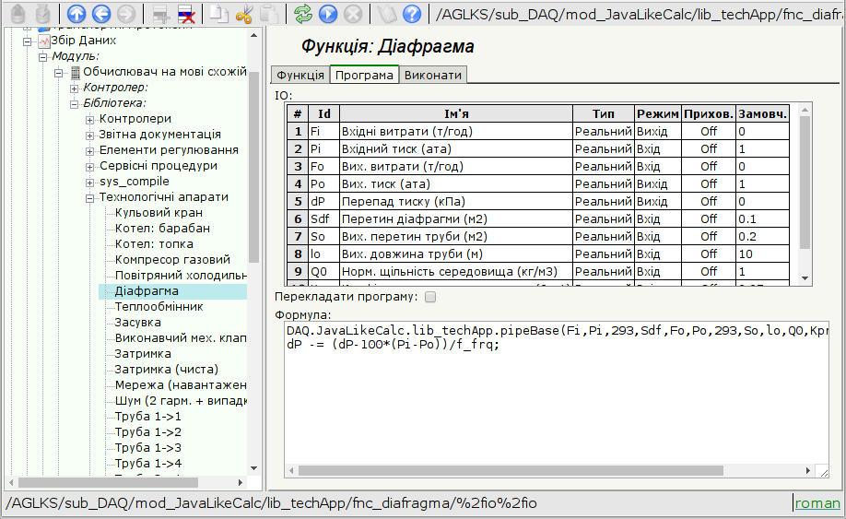This screenshot has height=519, width=846.
Task: Cut item using the scissors icon
Action: pyautogui.click(x=244, y=14)
